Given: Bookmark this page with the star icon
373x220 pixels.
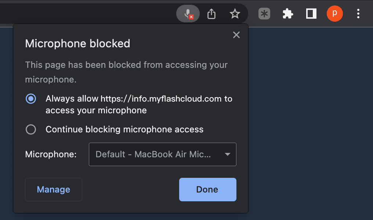Looking at the screenshot, I should tap(235, 14).
